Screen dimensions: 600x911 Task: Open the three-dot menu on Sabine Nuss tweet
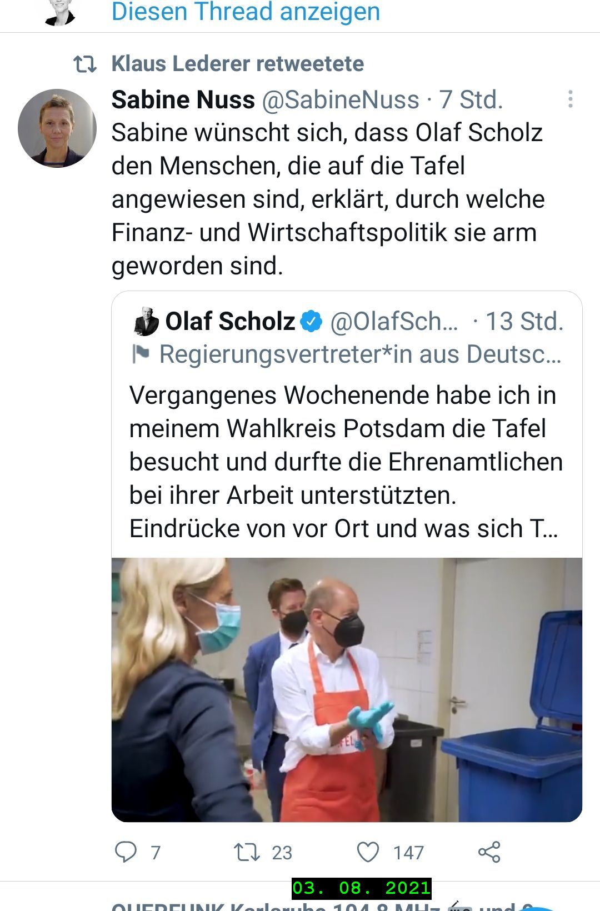(x=570, y=99)
